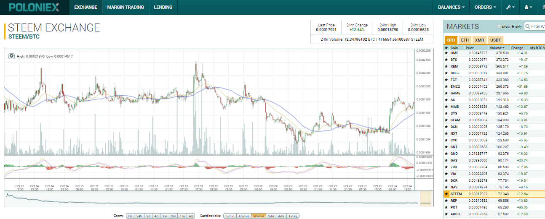The height and width of the screenshot is (219, 545).
Task: Select the ARDR market row
Action: click(494, 214)
